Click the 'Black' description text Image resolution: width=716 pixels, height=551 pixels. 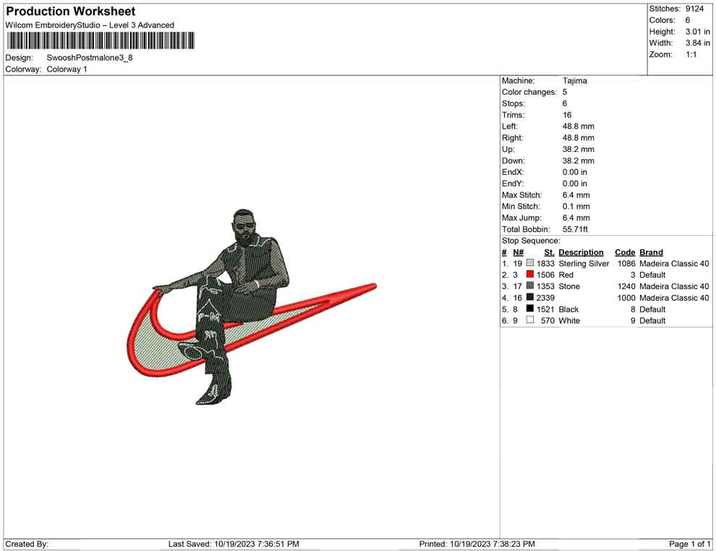pyautogui.click(x=568, y=309)
